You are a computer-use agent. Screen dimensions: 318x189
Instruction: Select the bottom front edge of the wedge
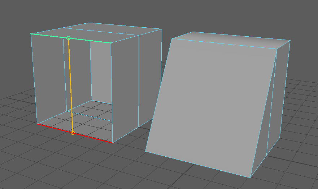(x=198, y=164)
